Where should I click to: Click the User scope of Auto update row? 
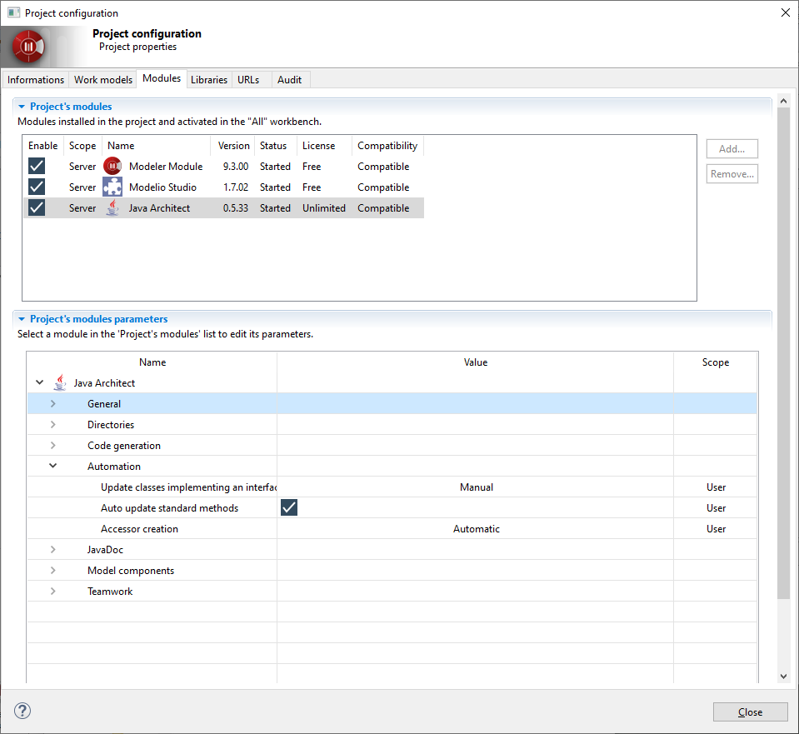pos(716,508)
